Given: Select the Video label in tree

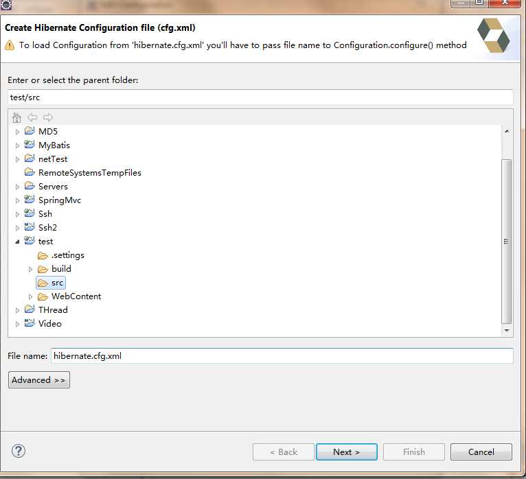Looking at the screenshot, I should [x=50, y=323].
